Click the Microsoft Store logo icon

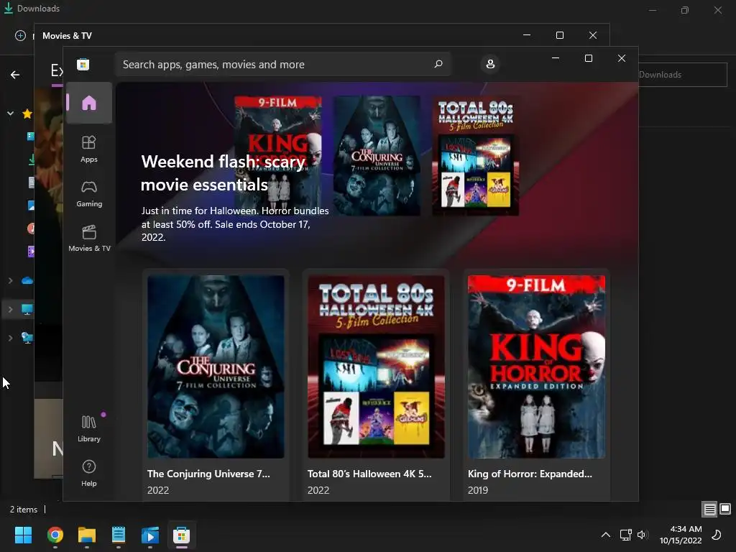pyautogui.click(x=83, y=64)
